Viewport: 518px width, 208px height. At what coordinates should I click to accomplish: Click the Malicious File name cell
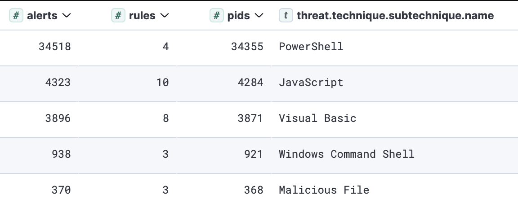[x=324, y=190]
